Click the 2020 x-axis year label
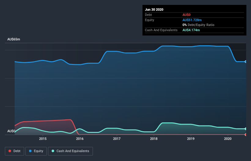The height and width of the screenshot is (161, 251). [x=228, y=139]
